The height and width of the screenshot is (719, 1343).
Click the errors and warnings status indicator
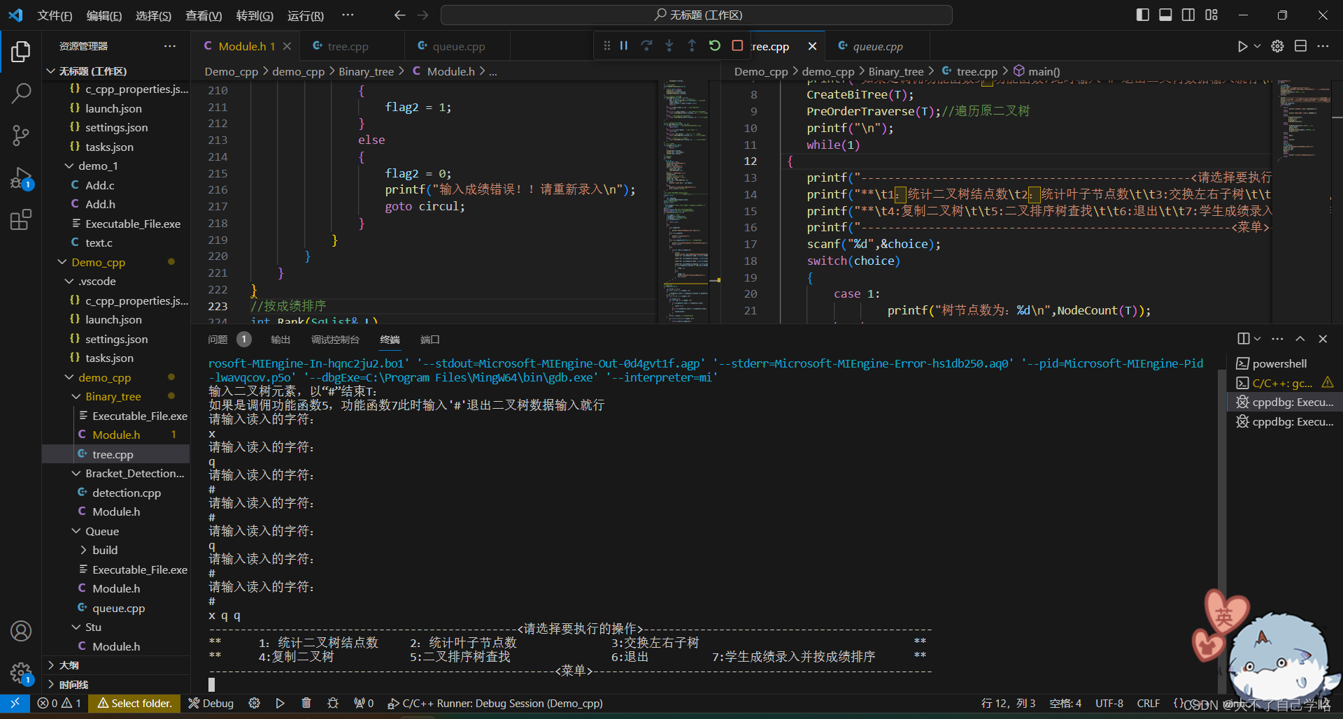[x=59, y=703]
